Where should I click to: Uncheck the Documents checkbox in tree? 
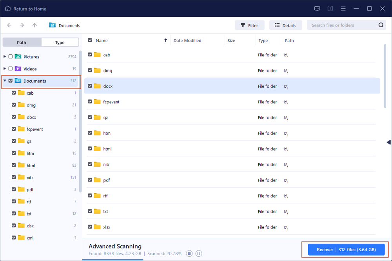(11, 81)
